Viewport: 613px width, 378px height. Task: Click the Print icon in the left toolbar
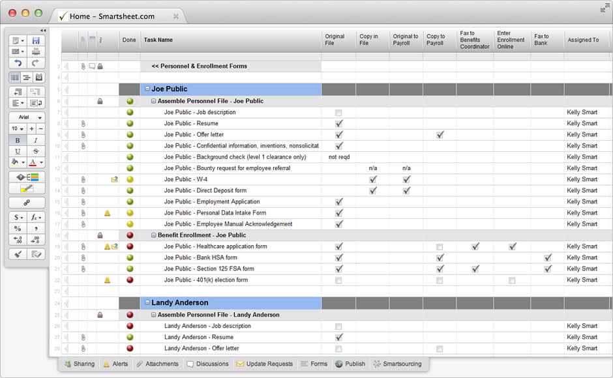pyautogui.click(x=36, y=51)
